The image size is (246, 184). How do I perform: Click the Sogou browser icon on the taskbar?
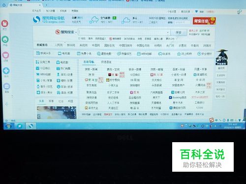31,126
